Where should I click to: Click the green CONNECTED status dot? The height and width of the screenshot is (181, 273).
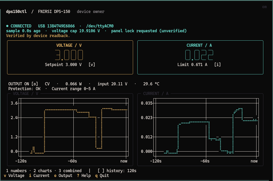pyautogui.click(x=7, y=26)
